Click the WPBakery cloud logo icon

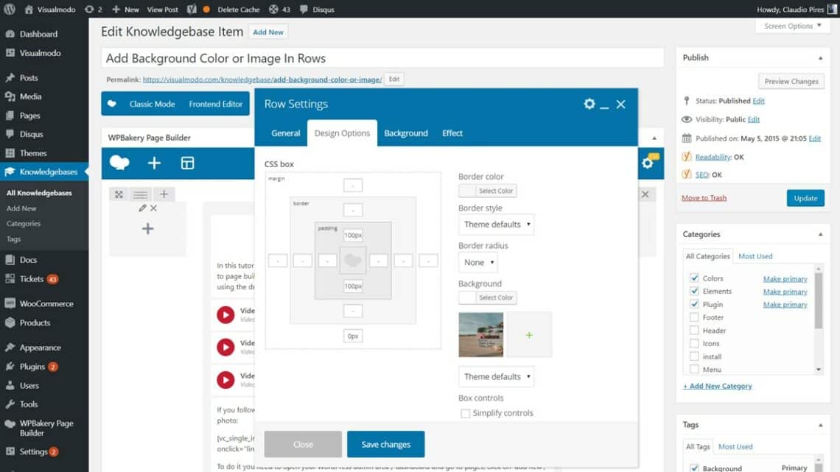point(119,163)
